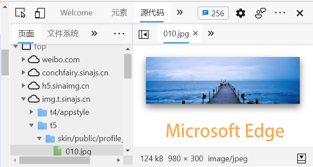
Task: Expand the t4/appstyle folder
Action: point(31,112)
